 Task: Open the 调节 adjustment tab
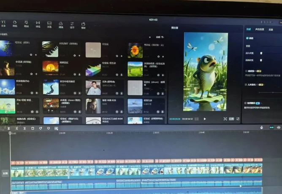(x=72, y=25)
